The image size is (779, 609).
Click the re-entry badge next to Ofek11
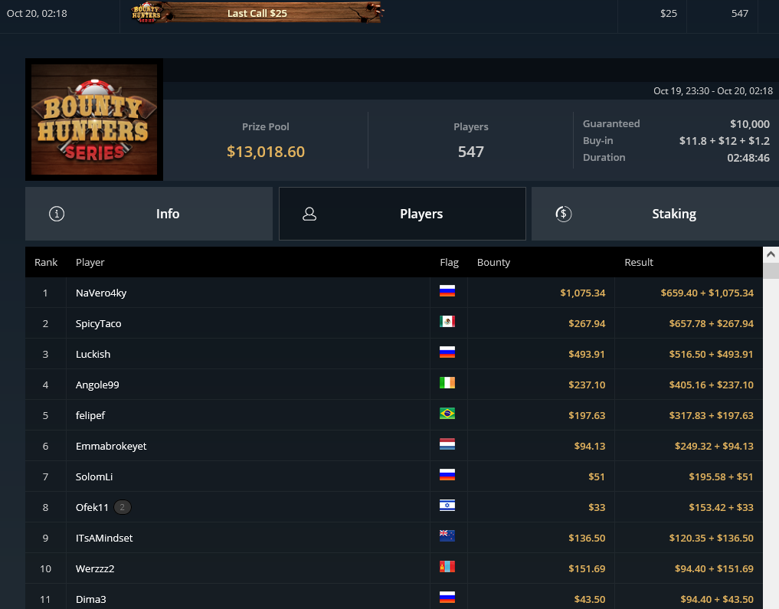(x=123, y=507)
